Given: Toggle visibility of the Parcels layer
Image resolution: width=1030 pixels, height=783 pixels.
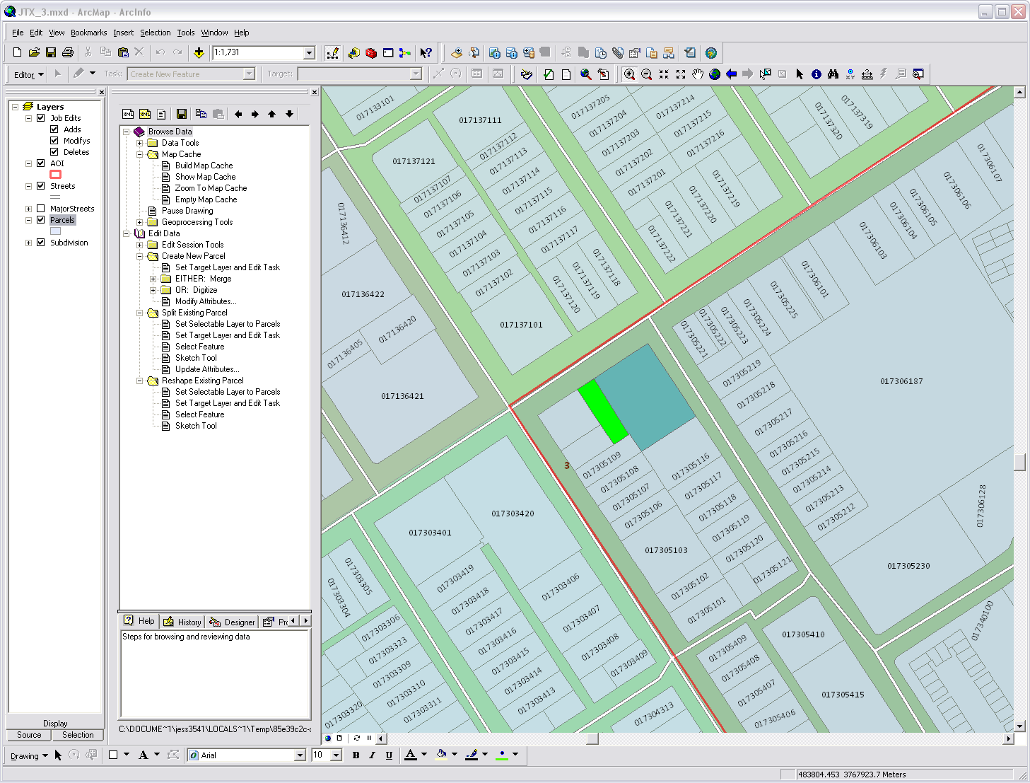Looking at the screenshot, I should pyautogui.click(x=40, y=219).
